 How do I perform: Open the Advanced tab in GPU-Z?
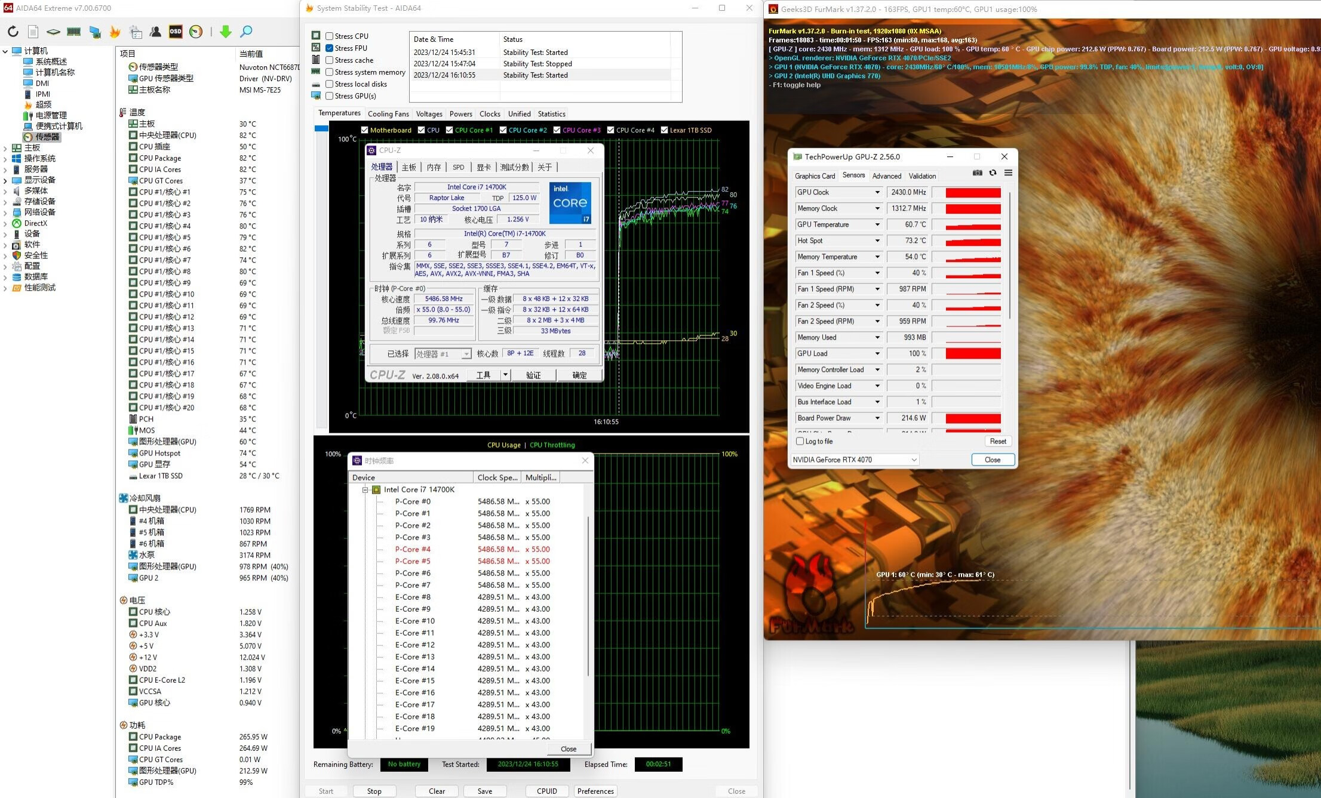pos(886,175)
